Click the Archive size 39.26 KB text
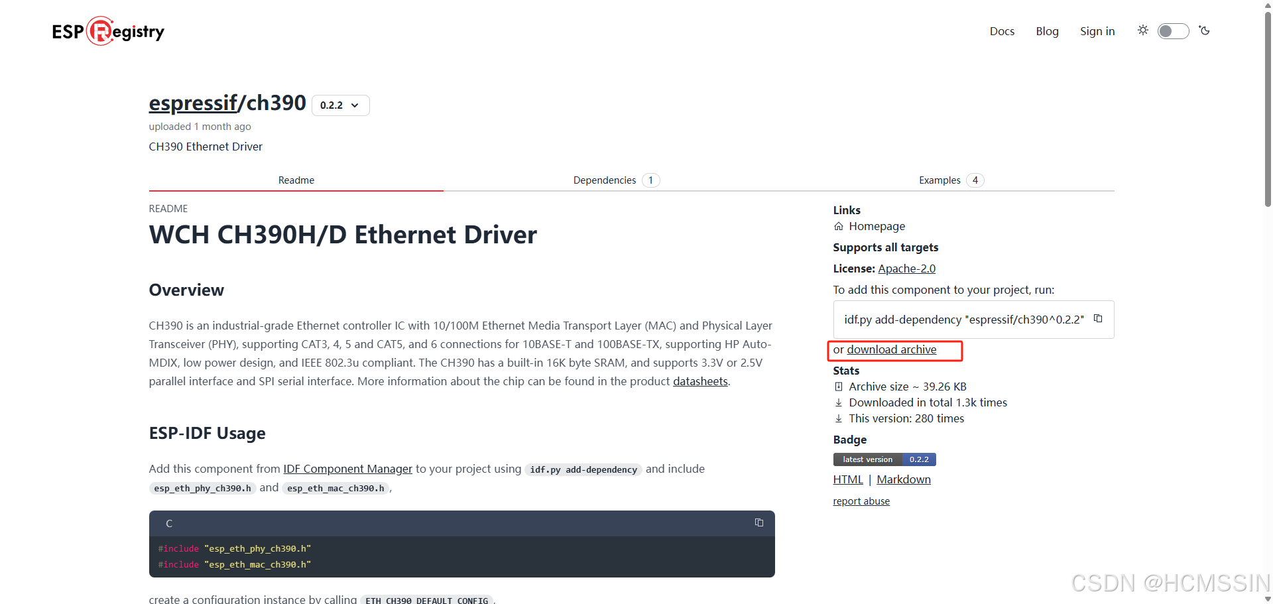 coord(908,387)
